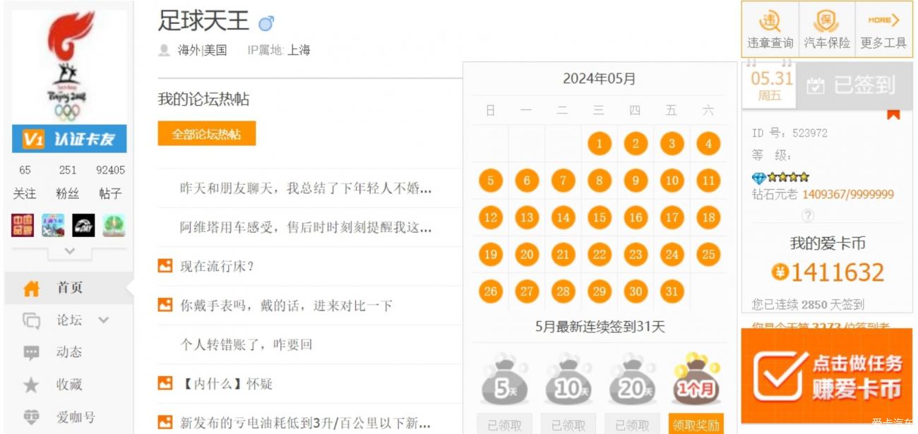Expand the badges list chevron
This screenshot has width=918, height=434.
(x=69, y=251)
